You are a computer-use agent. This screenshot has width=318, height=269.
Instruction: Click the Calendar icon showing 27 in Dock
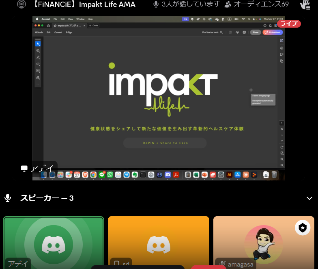77,175
